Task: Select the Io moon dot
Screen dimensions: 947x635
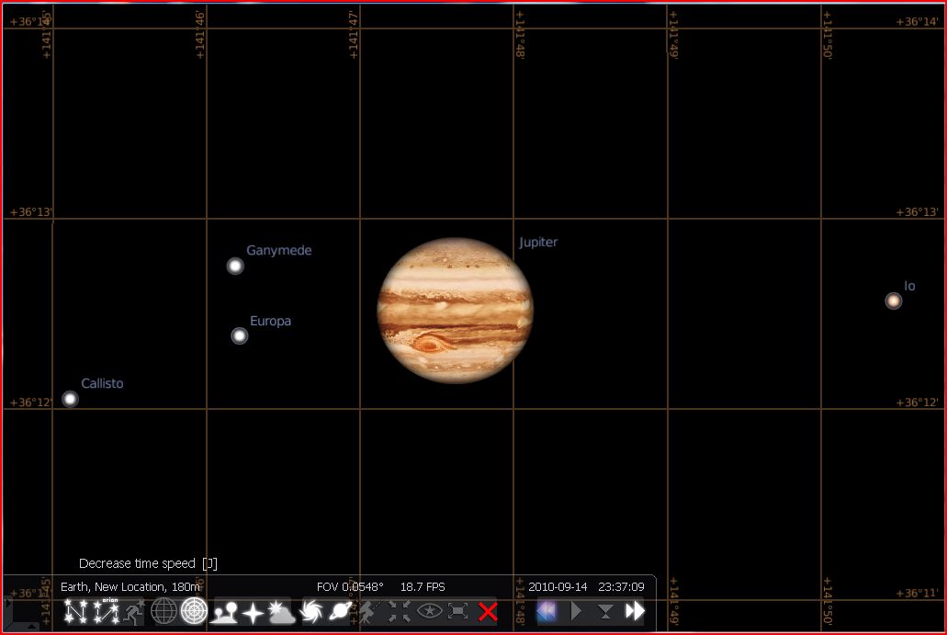Action: point(893,300)
